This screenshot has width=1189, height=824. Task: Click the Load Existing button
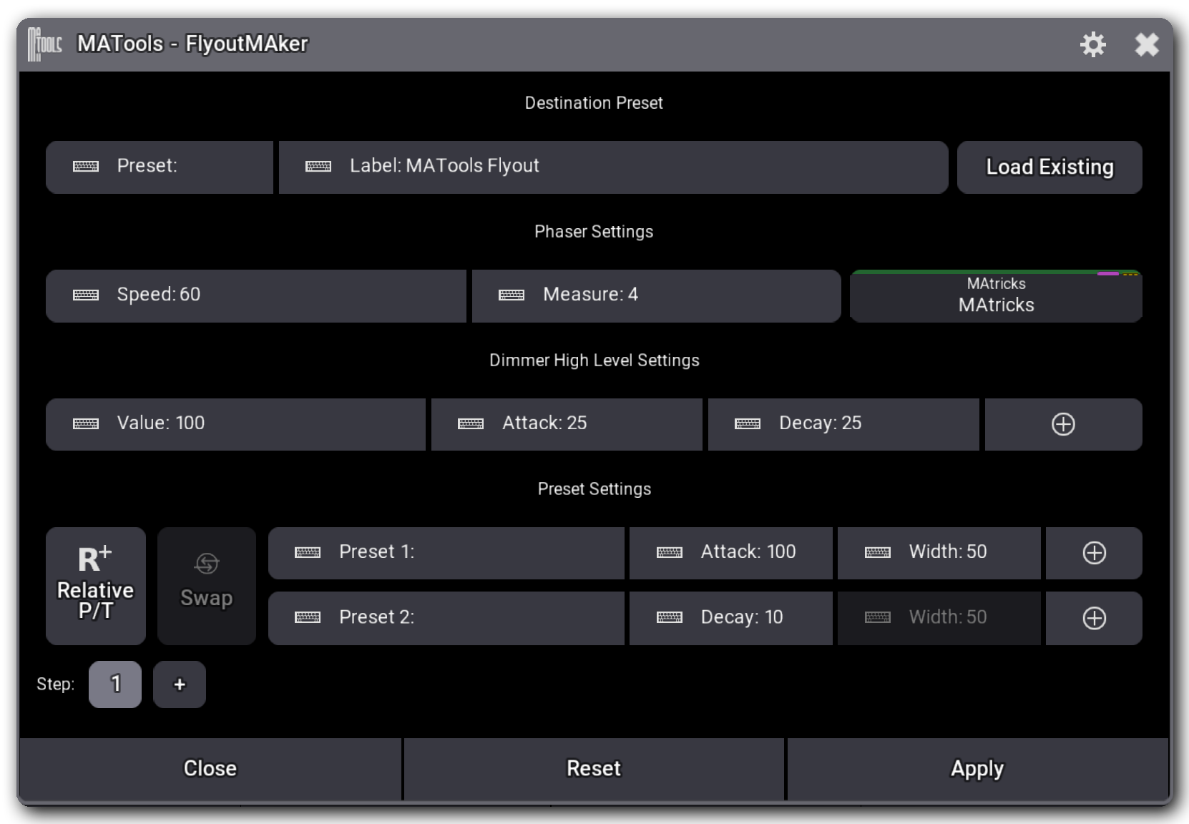pos(1049,167)
